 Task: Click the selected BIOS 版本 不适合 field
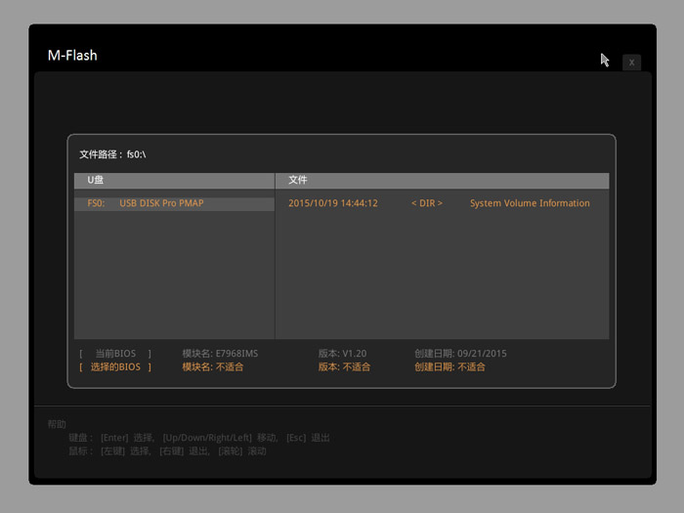click(x=342, y=366)
